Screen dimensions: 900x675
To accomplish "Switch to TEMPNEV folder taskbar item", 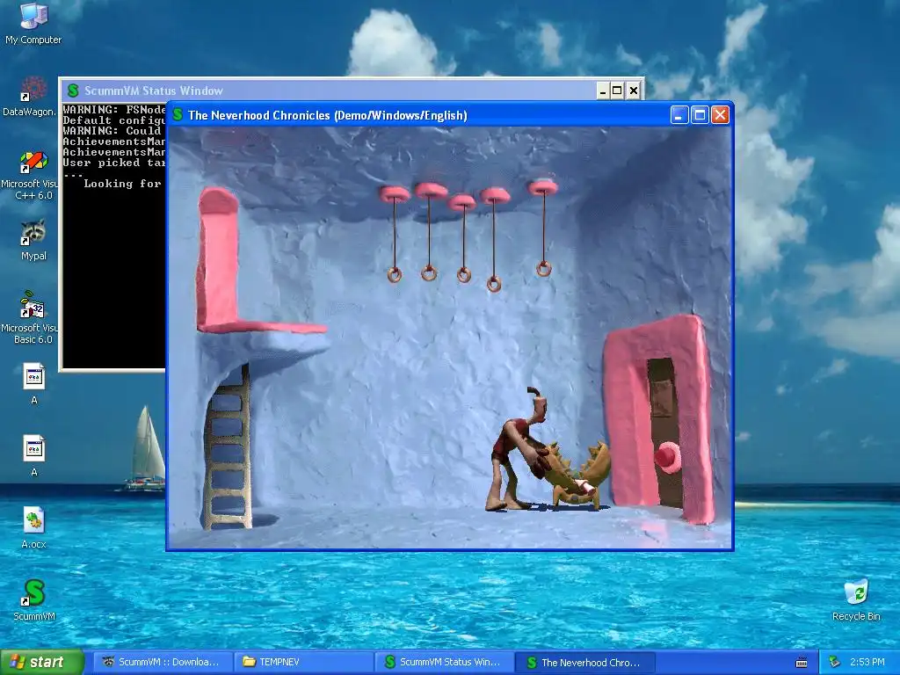I will point(304,662).
